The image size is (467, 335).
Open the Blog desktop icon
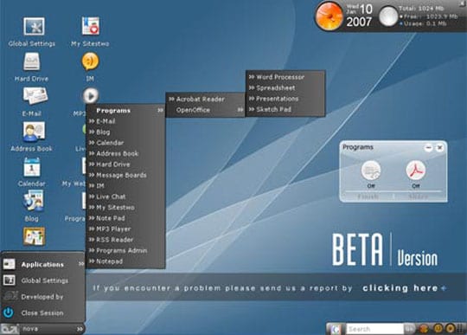pyautogui.click(x=34, y=202)
